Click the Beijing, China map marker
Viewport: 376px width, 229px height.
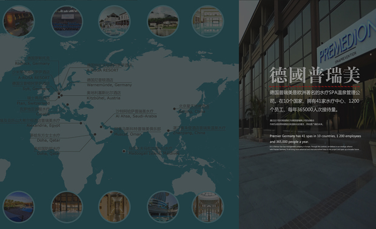point(174,109)
